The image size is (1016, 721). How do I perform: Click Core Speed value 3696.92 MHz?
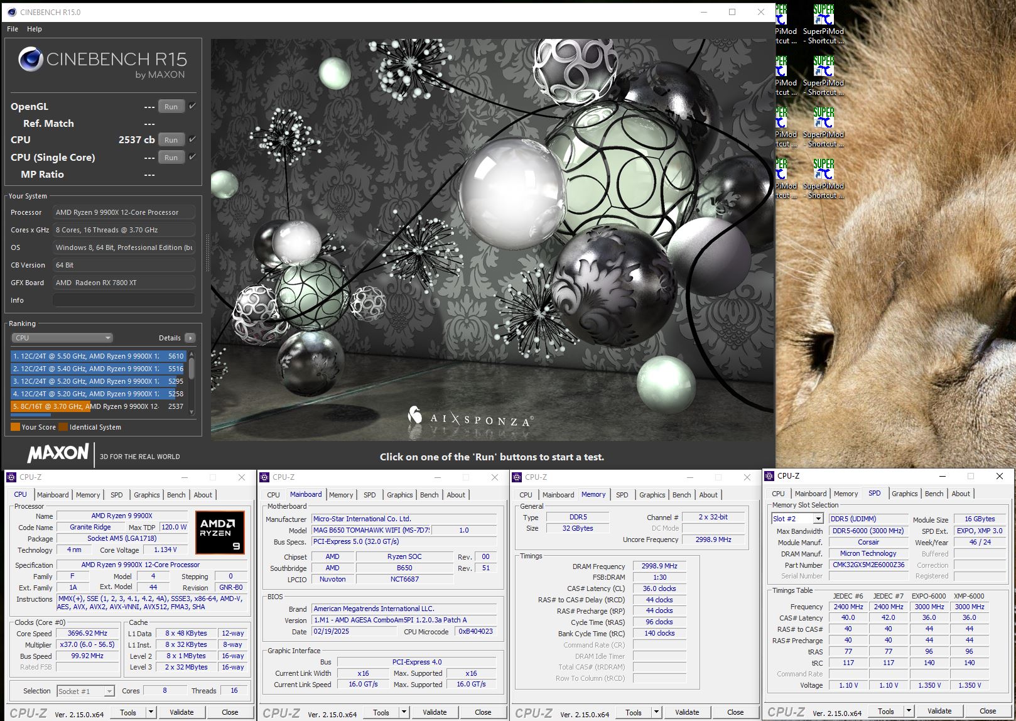coord(87,633)
